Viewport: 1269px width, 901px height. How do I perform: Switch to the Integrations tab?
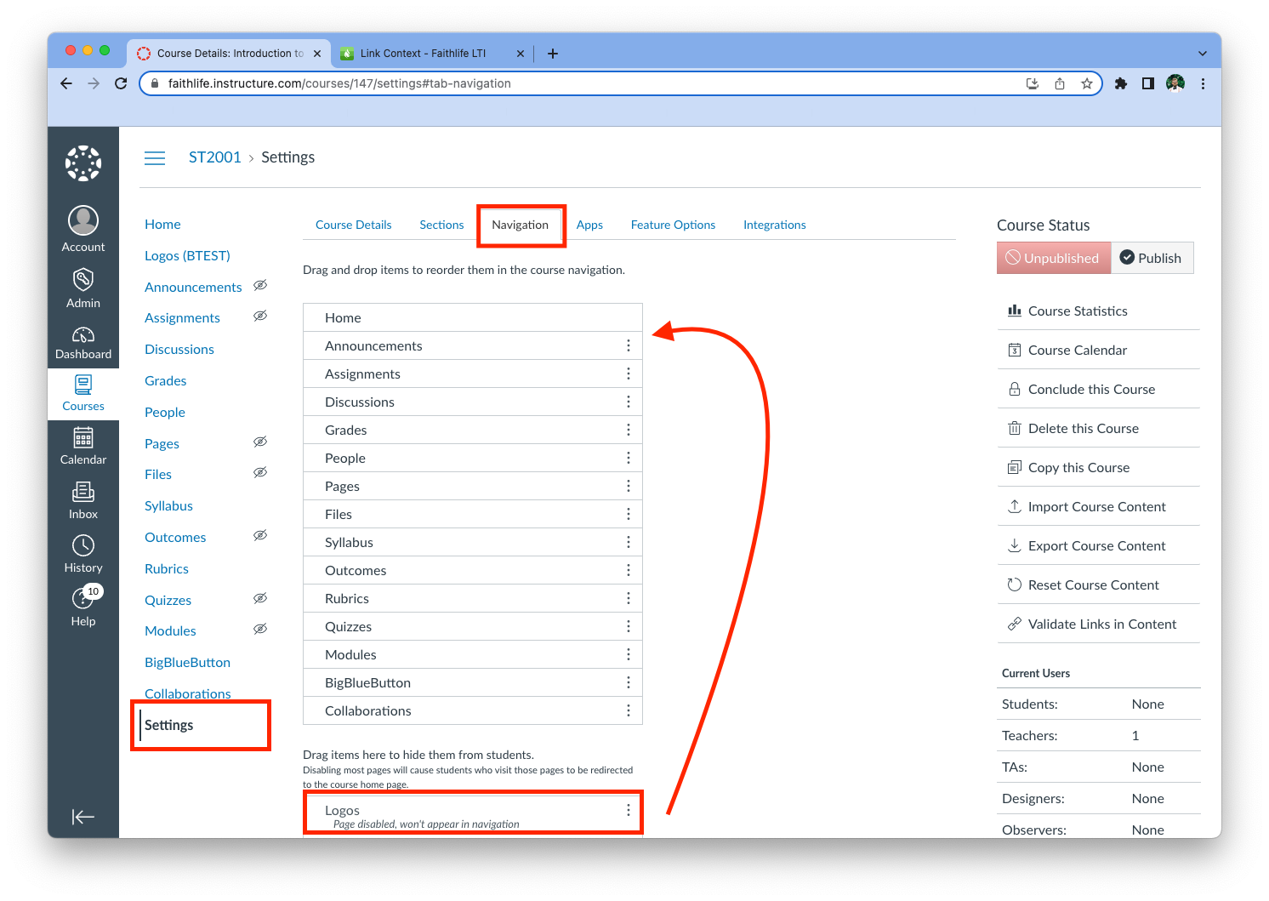775,225
